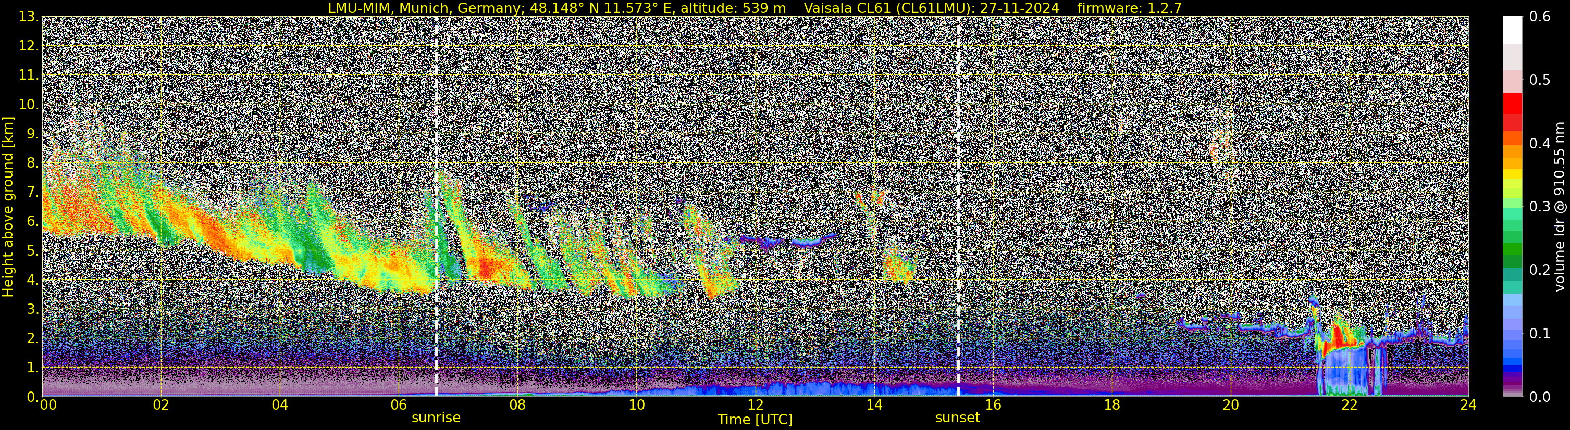
Task: Click the colorbar tick label '0.0'
Action: point(1540,397)
